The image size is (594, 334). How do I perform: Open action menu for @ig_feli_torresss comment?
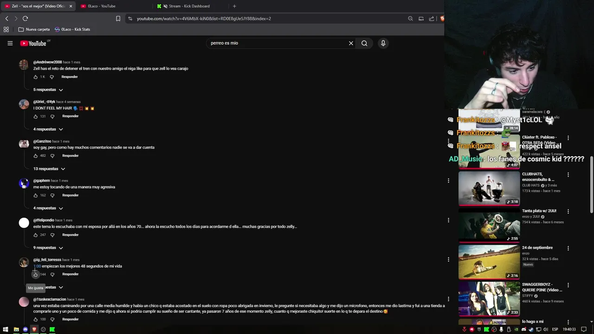click(x=448, y=259)
